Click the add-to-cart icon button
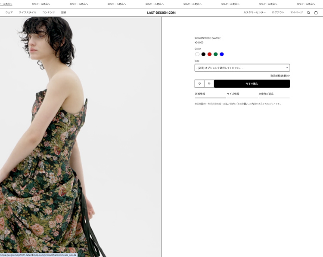Screen dimensions: 323x257 [x=209, y=84]
